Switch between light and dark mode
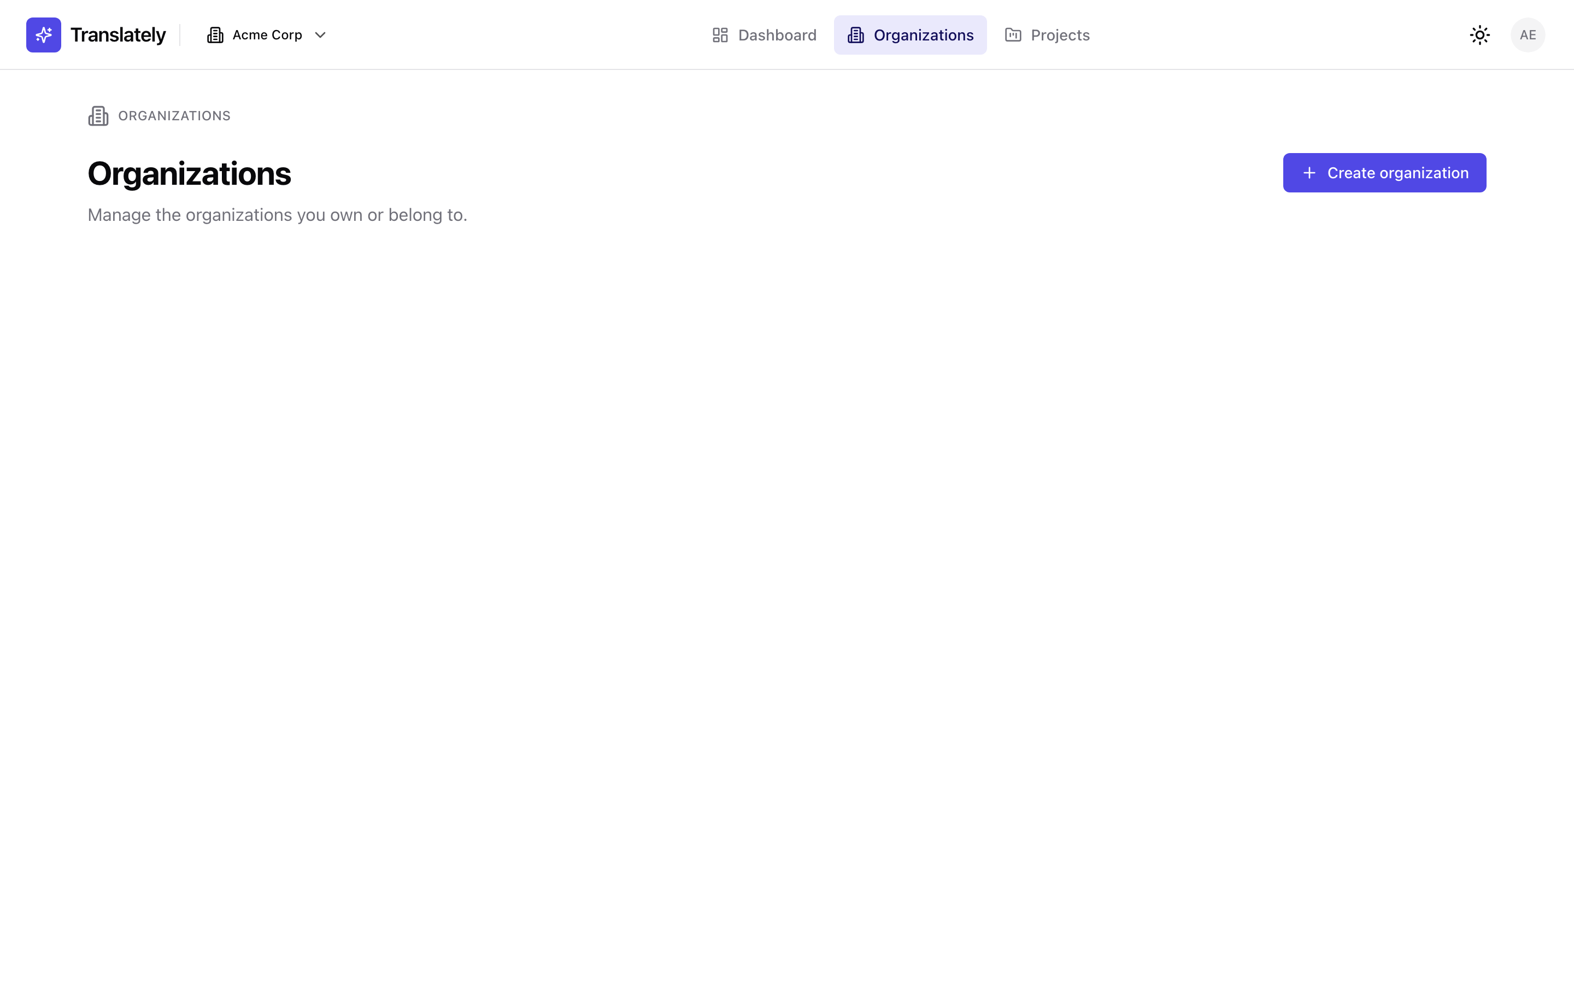 pos(1479,34)
